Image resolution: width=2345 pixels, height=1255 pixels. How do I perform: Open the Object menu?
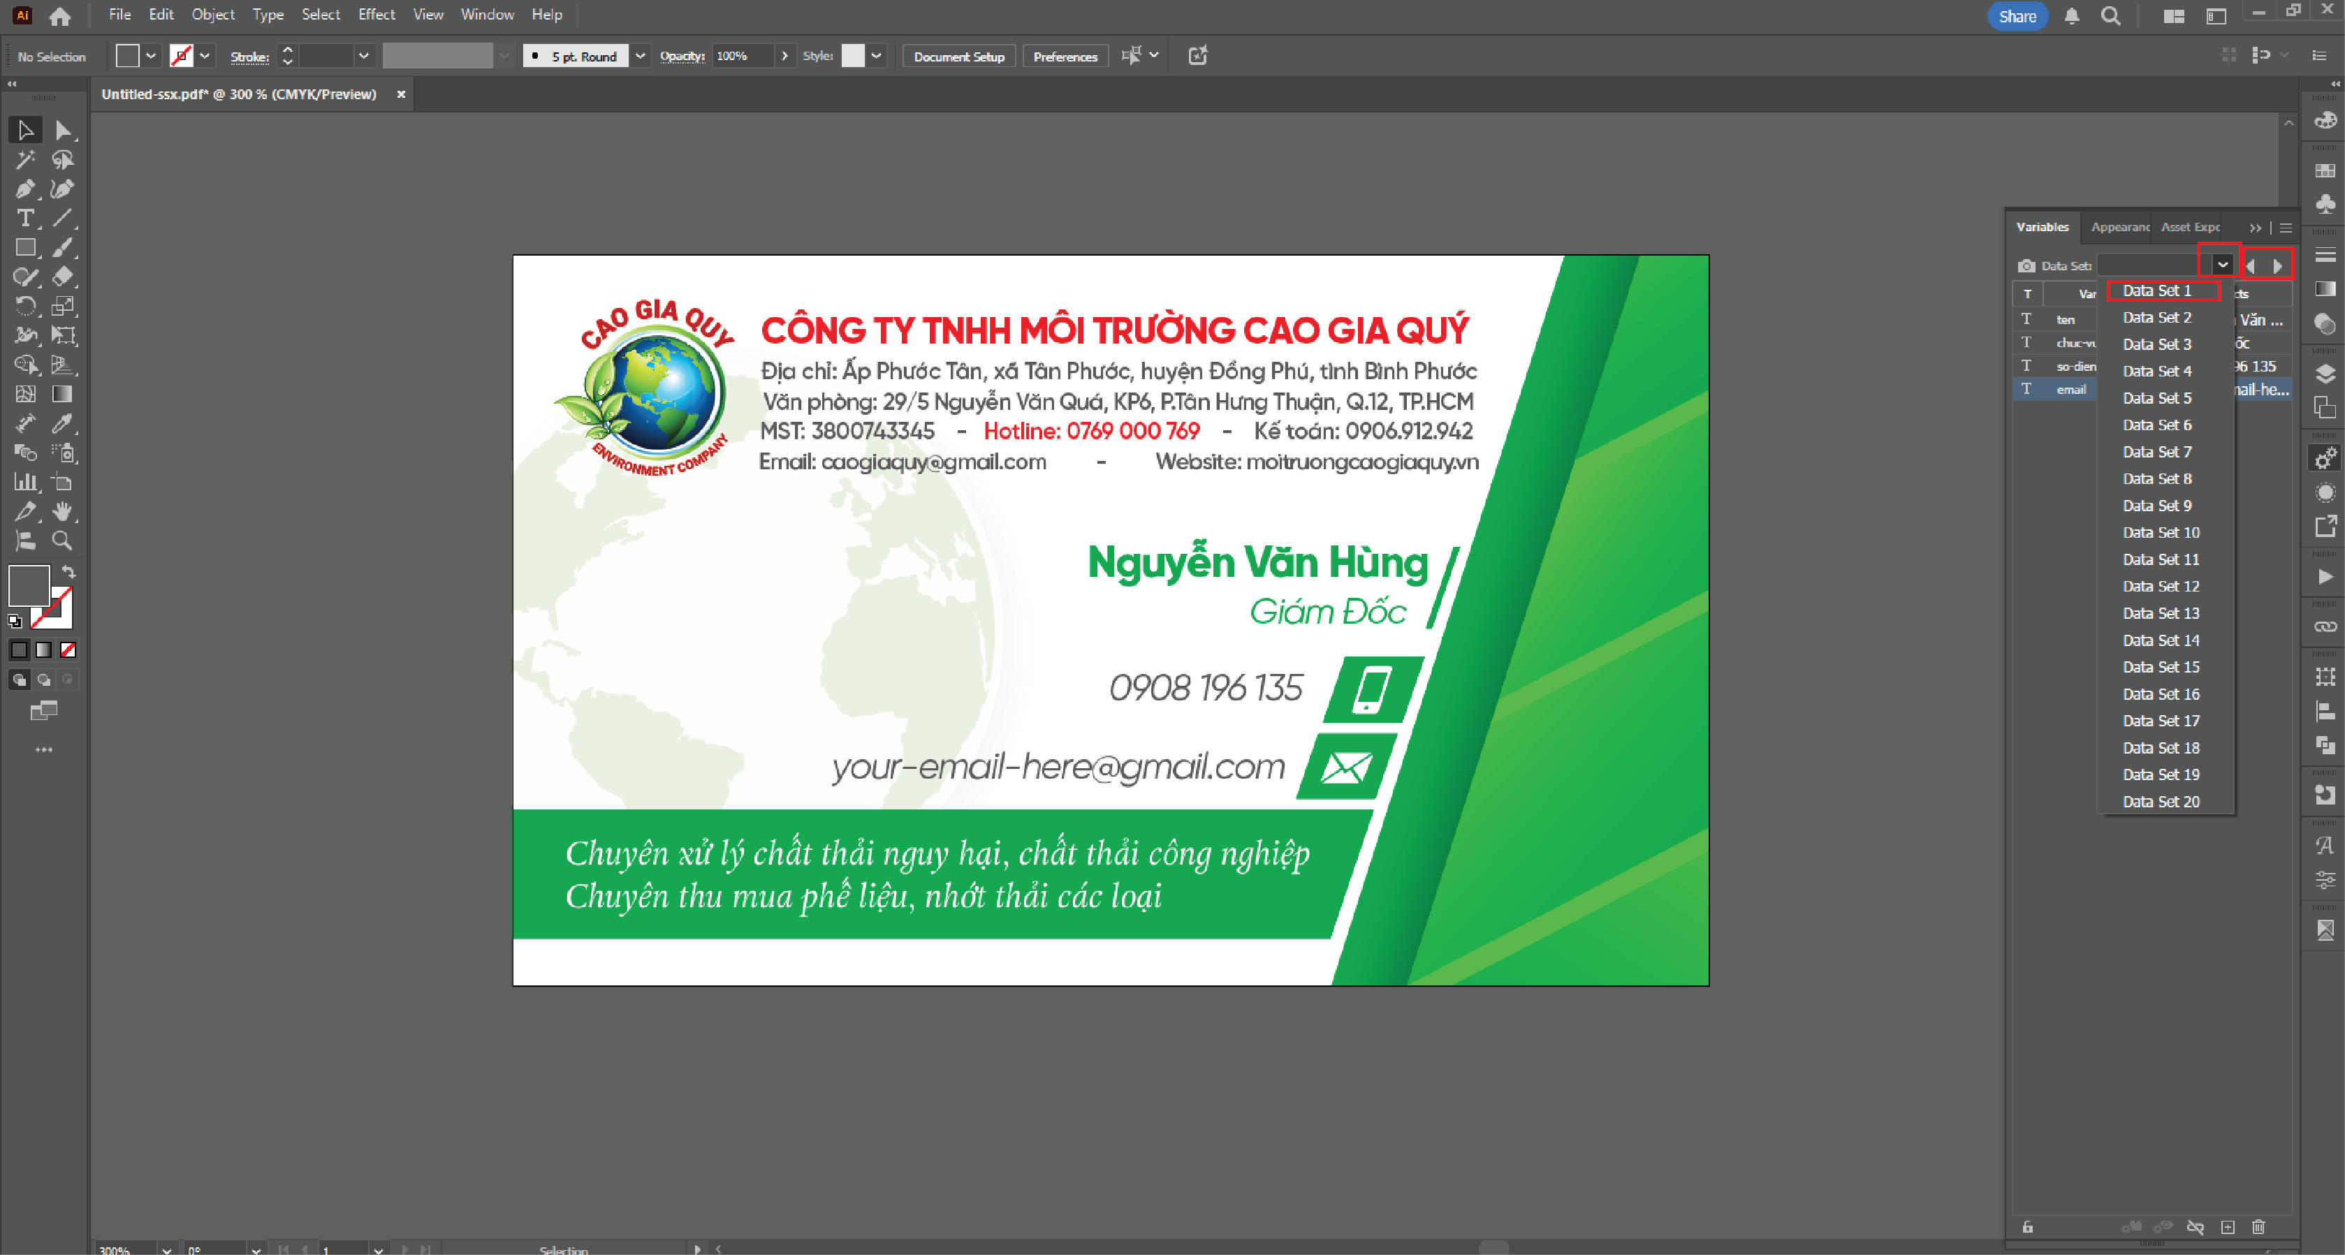[213, 15]
